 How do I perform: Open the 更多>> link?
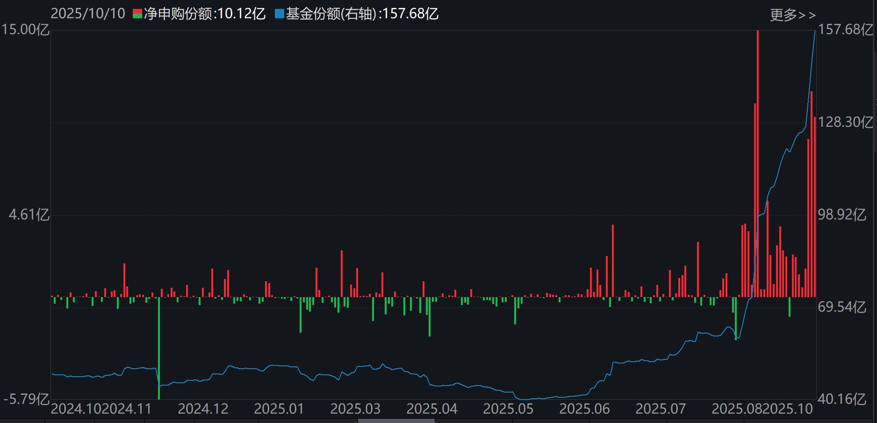pos(792,15)
